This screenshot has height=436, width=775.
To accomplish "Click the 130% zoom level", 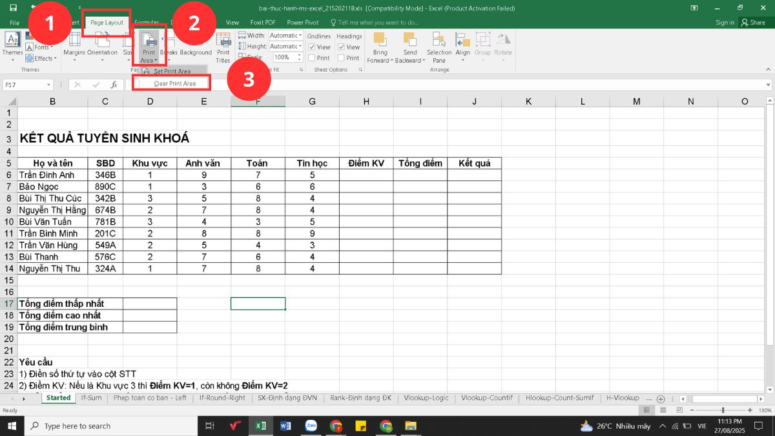I will (x=764, y=411).
